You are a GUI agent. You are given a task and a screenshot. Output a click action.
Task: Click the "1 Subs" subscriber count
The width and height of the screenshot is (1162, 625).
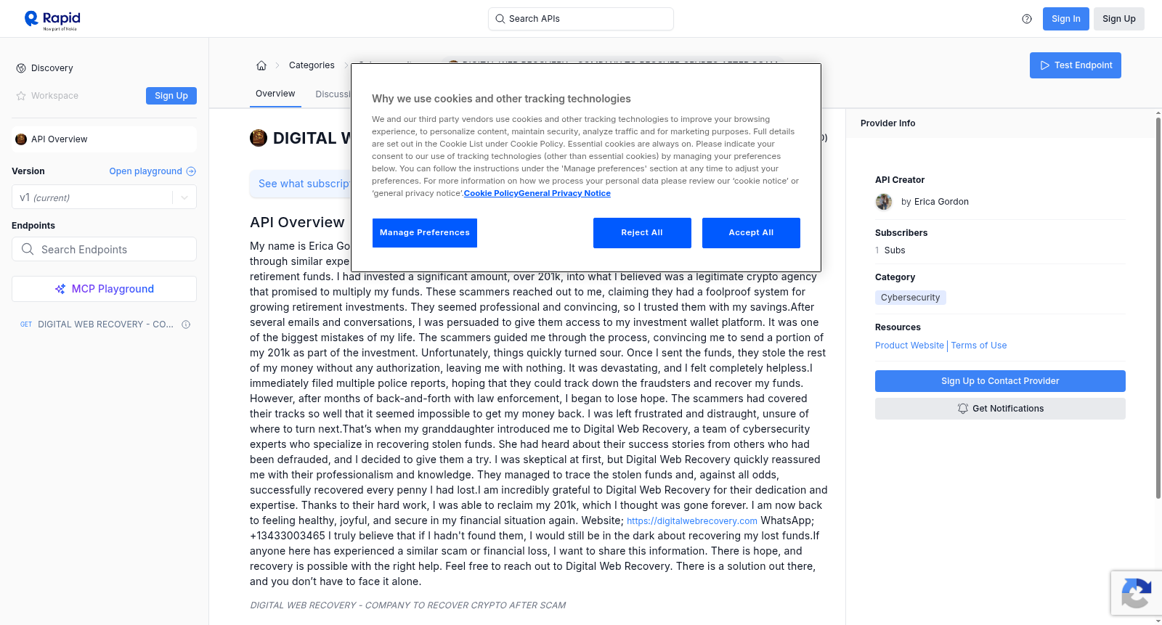click(890, 250)
